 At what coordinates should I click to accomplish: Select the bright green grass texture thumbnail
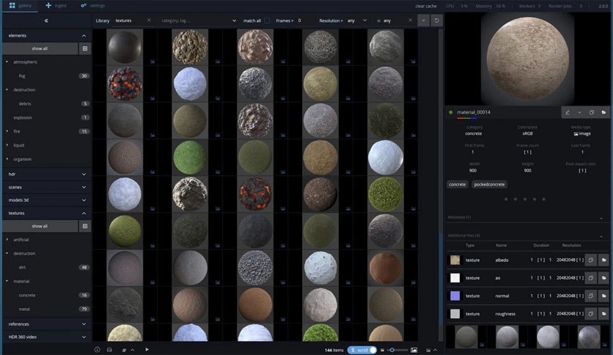[190, 157]
